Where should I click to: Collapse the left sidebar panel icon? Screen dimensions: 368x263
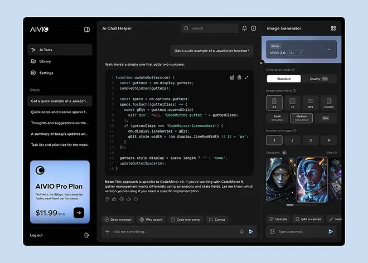(x=87, y=29)
